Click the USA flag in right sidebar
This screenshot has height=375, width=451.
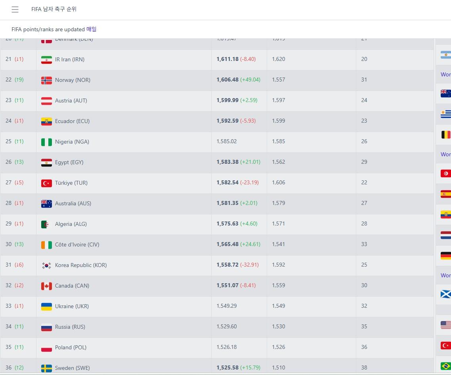445,325
